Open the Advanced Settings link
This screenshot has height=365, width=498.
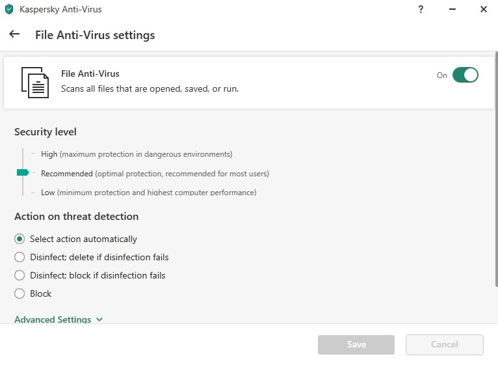(x=53, y=319)
